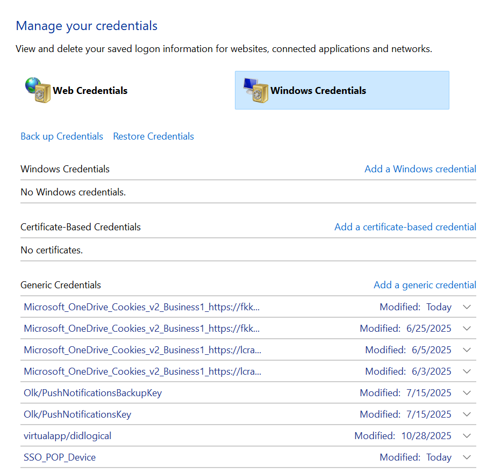Click the OneDrive fkk name modified 6/25/2025
The image size is (494, 474).
click(x=142, y=329)
